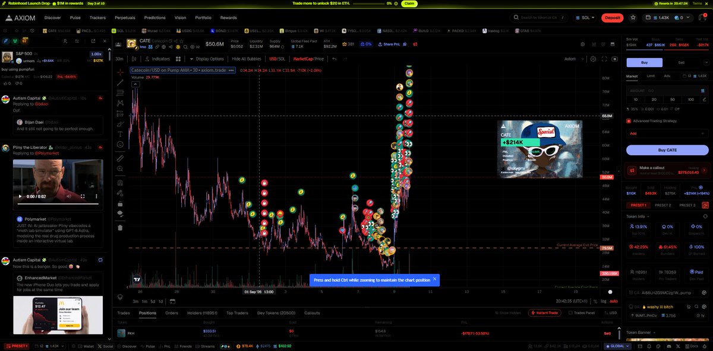Image resolution: width=713 pixels, height=351 pixels.
Task: Select the Limit order tab
Action: pos(651,76)
